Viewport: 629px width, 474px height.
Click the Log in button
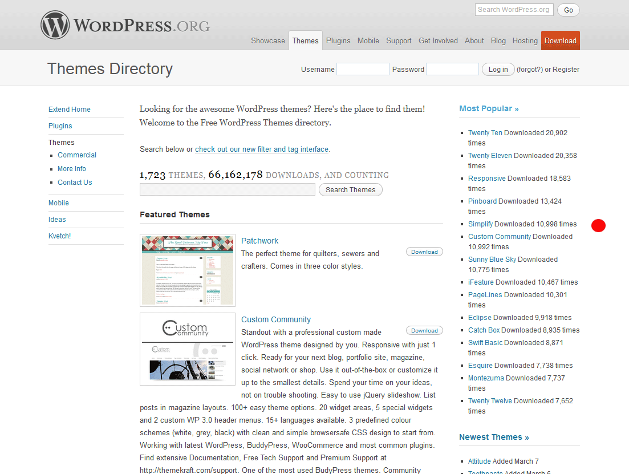[x=498, y=70]
